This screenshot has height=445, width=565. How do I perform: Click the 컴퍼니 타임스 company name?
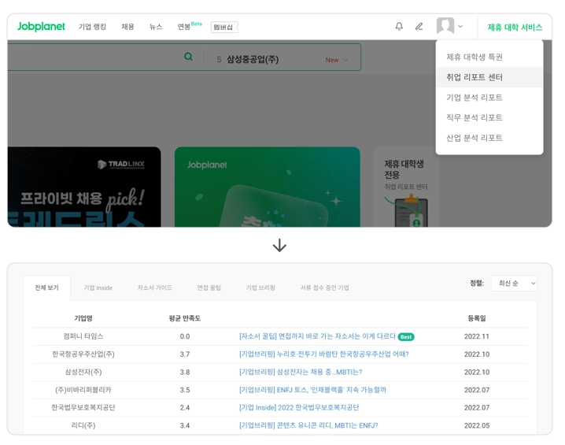click(83, 336)
